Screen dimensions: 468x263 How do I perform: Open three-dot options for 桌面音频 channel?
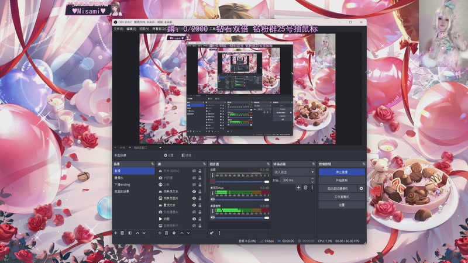tap(212, 212)
